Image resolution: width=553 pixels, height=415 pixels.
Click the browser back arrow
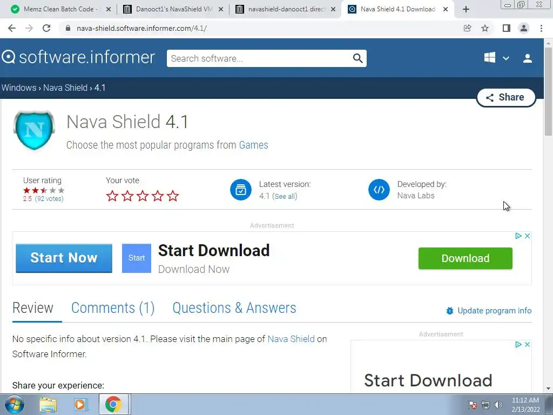(x=12, y=28)
